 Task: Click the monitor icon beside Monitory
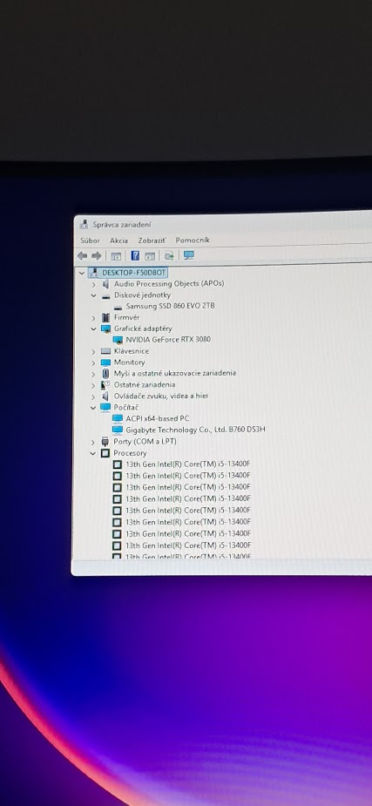105,362
